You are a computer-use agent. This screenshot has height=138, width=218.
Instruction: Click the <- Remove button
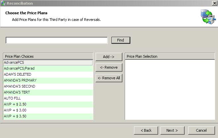coord(109,67)
